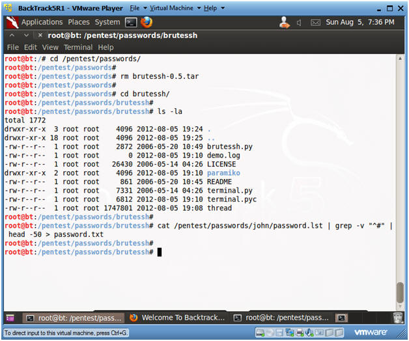409x341 pixels.
Task: Open the mail envelope indicator icon
Action: tap(315, 23)
